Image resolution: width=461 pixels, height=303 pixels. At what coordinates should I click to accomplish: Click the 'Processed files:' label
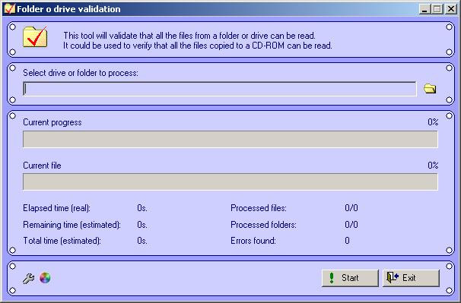(259, 208)
